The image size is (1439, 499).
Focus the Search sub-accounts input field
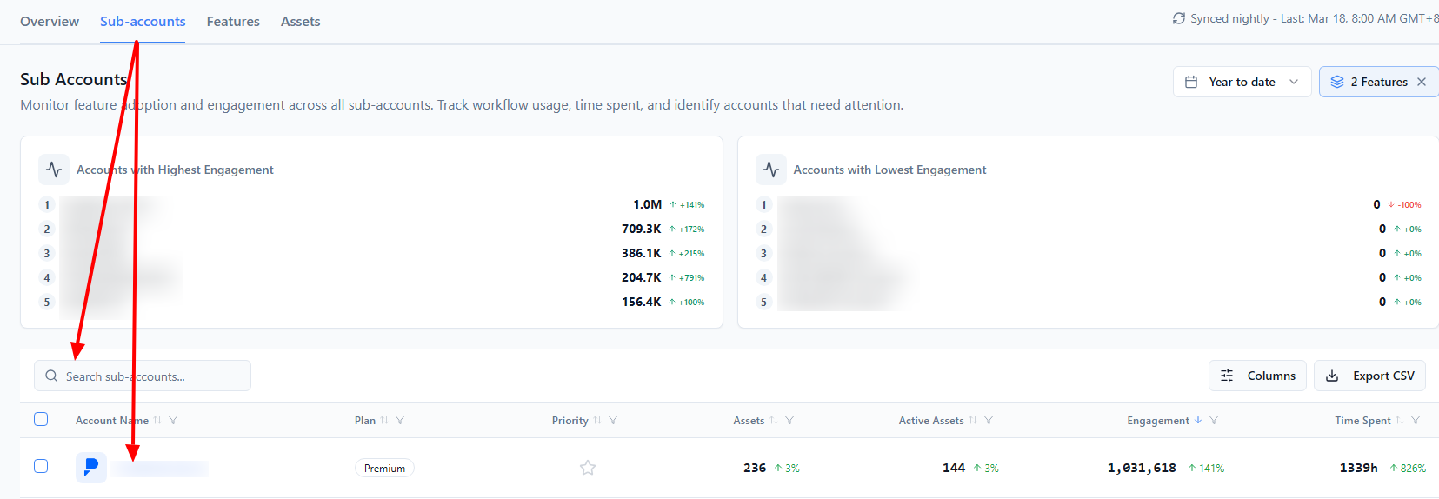point(143,376)
